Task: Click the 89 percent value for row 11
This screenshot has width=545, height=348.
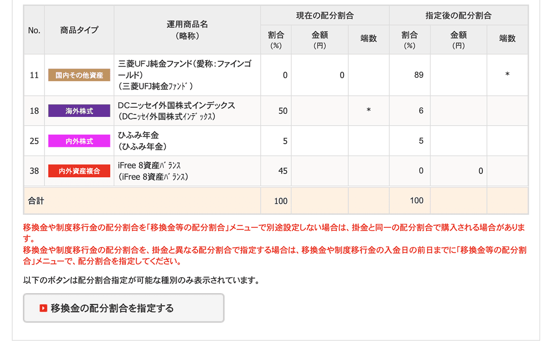Action: (418, 75)
